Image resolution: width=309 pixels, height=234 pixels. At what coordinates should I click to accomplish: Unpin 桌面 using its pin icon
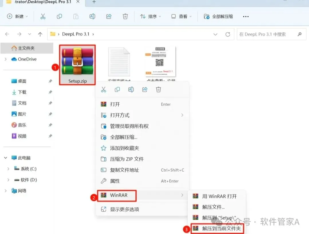click(x=50, y=81)
